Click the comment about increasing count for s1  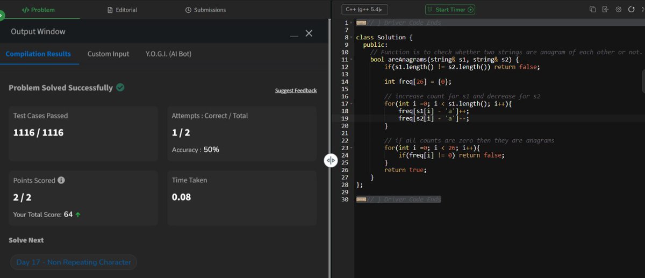click(462, 97)
